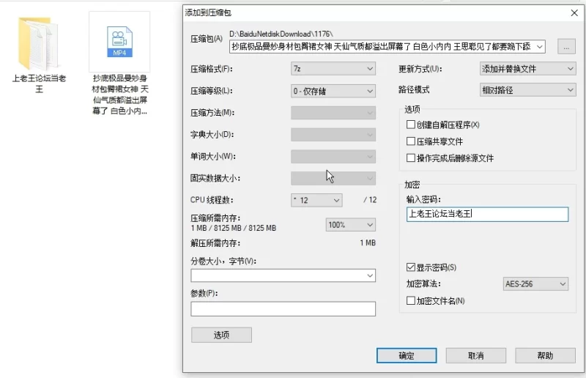Click into the password input field
Image resolution: width=586 pixels, height=378 pixels.
[487, 214]
